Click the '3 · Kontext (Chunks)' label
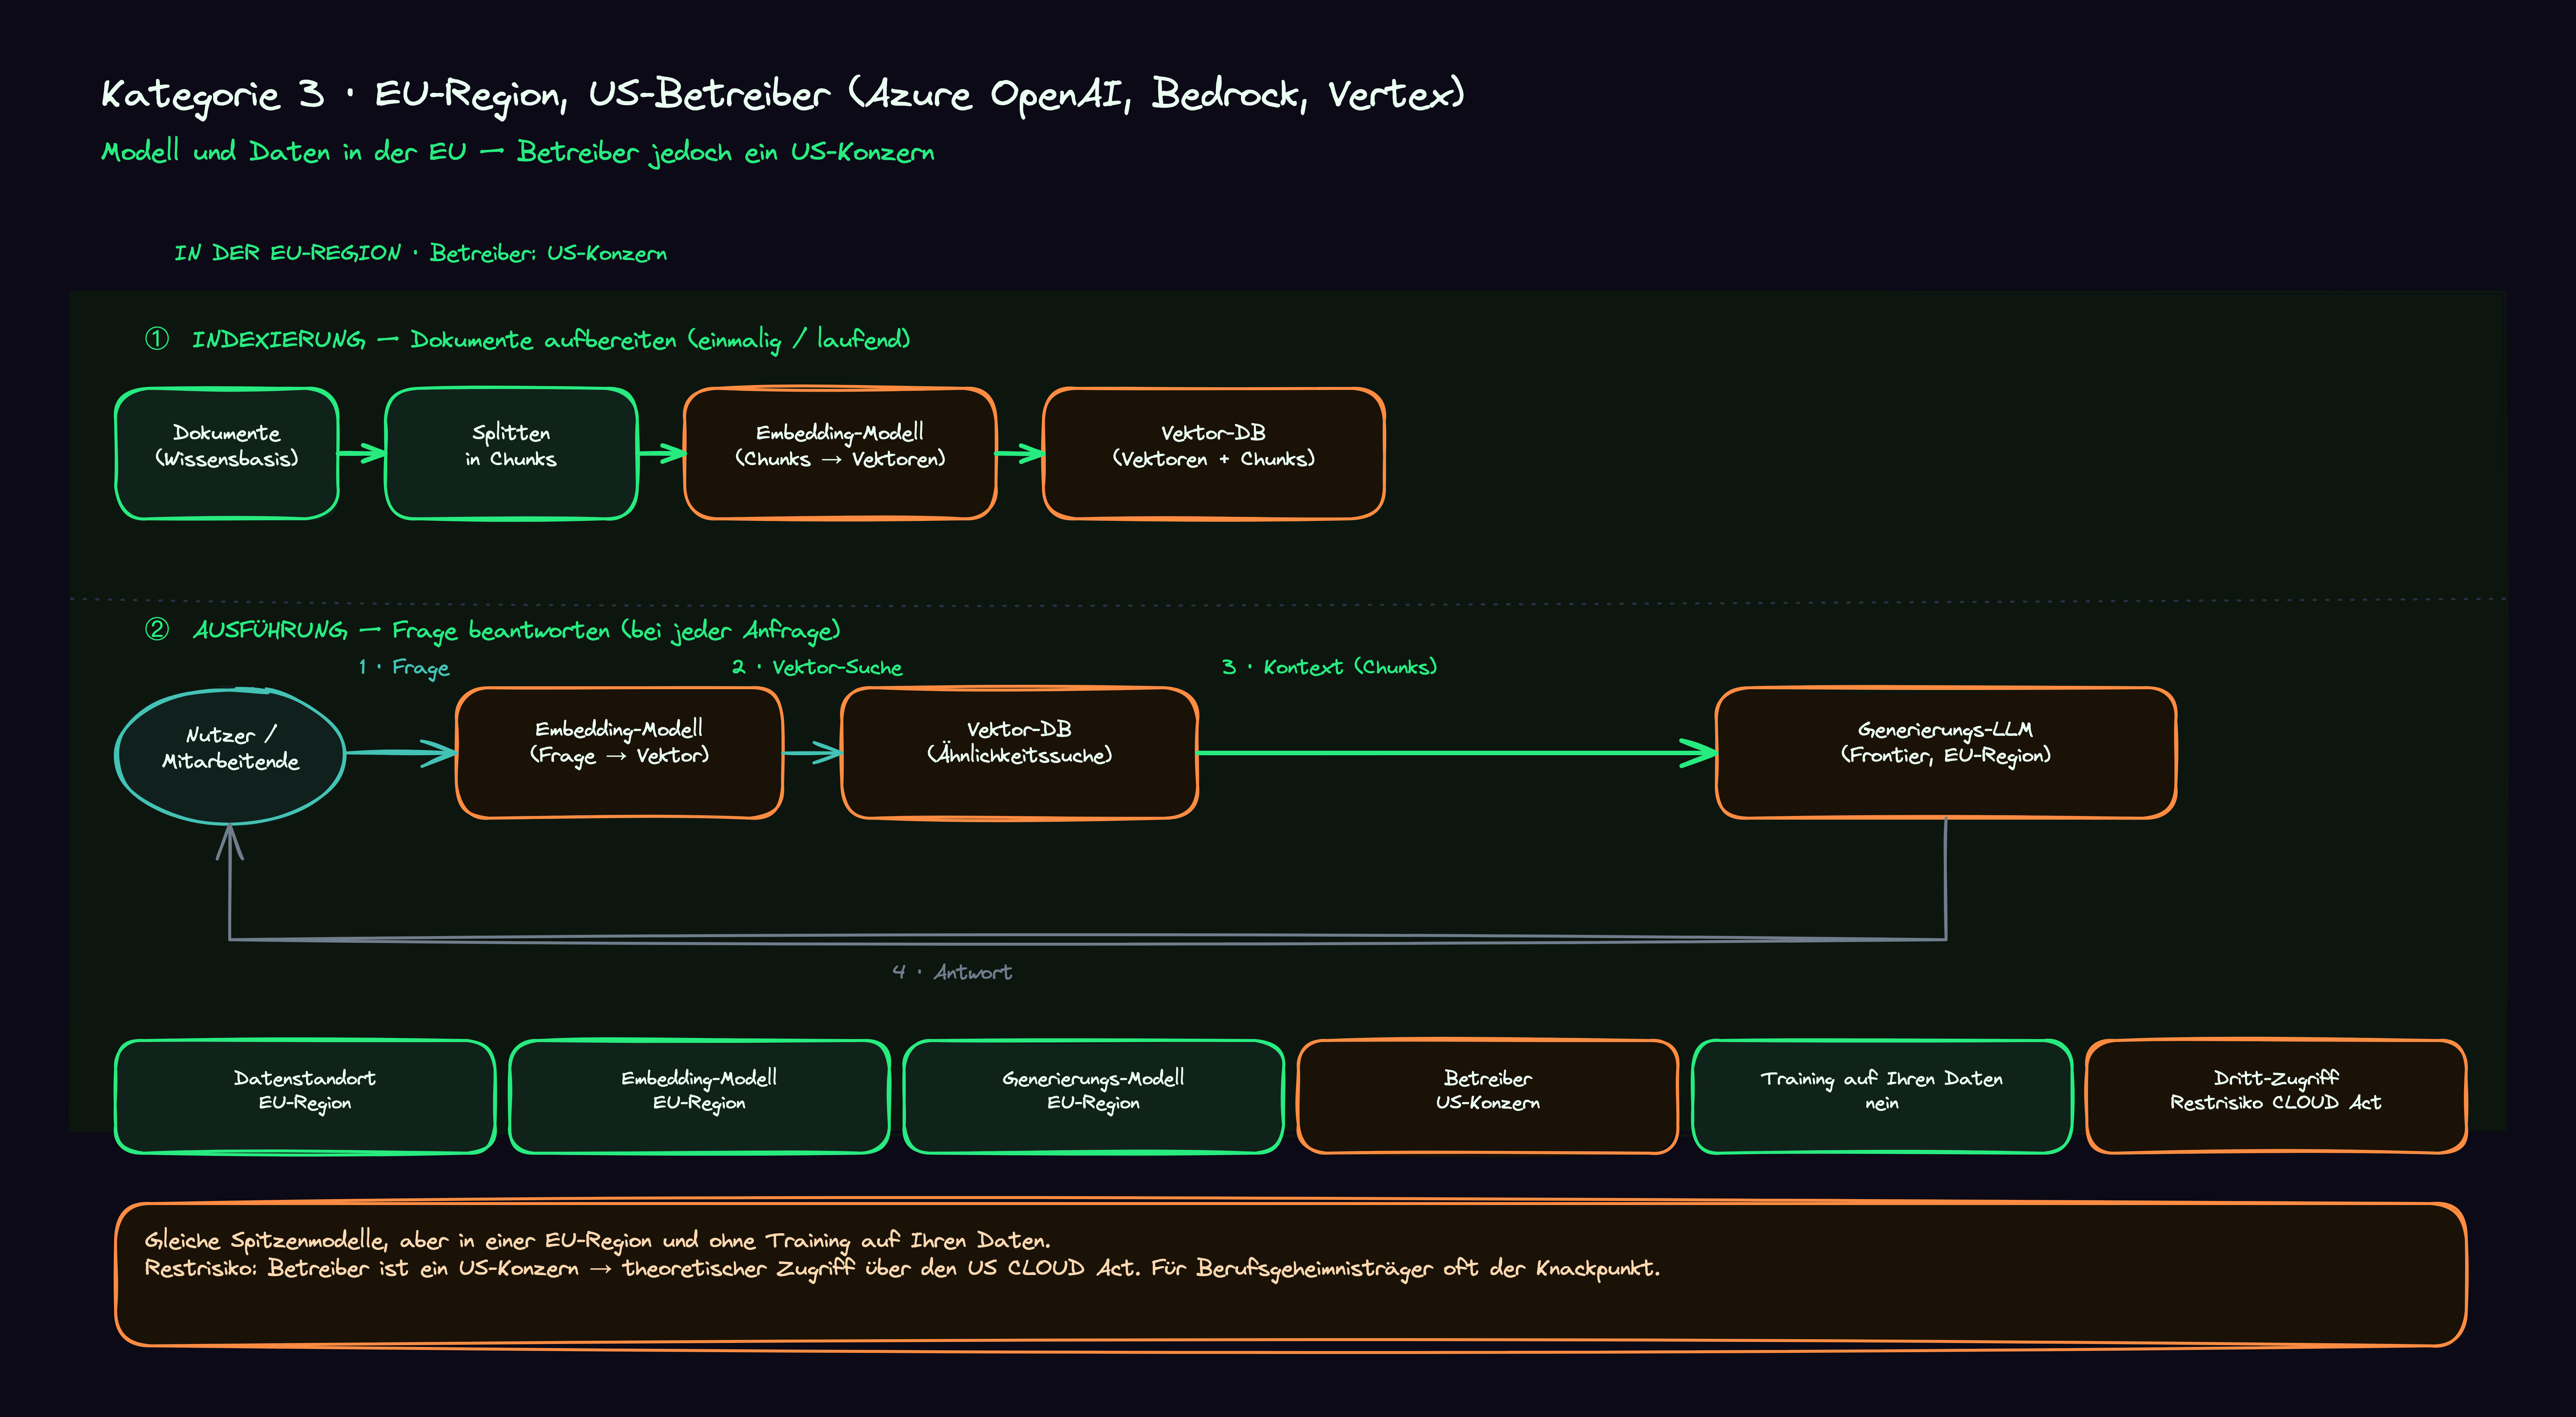The image size is (2576, 1417). pyautogui.click(x=1329, y=667)
